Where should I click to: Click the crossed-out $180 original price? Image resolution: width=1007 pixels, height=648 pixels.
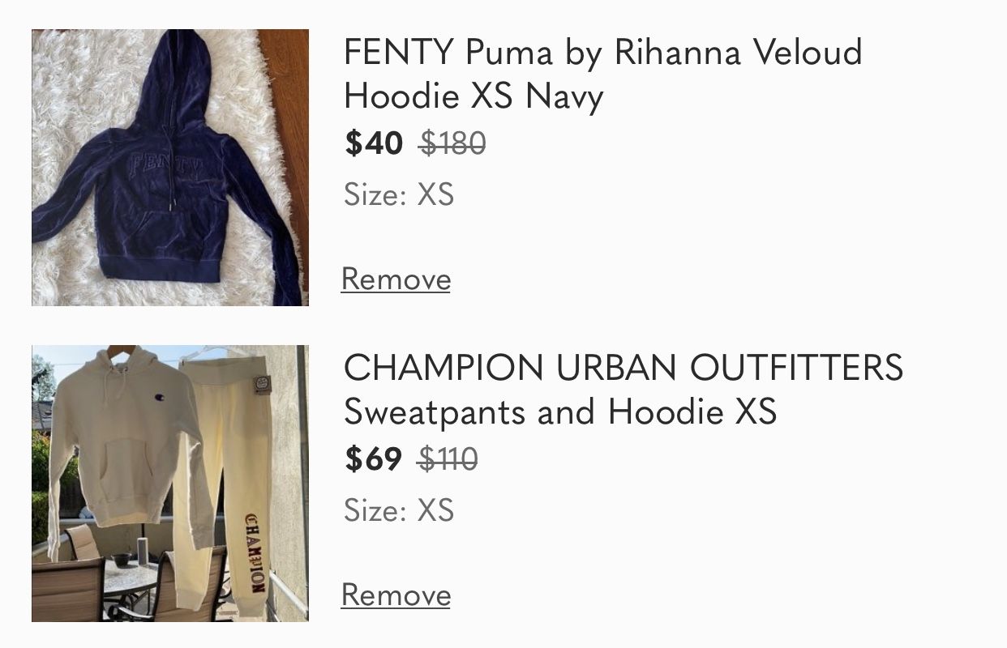coord(452,143)
